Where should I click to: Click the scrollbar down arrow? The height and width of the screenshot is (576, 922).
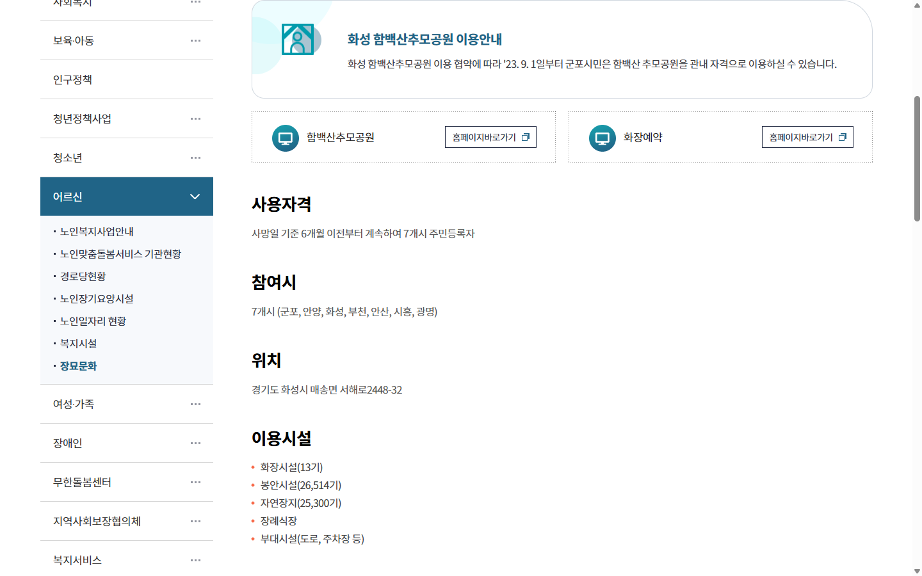pos(917,571)
